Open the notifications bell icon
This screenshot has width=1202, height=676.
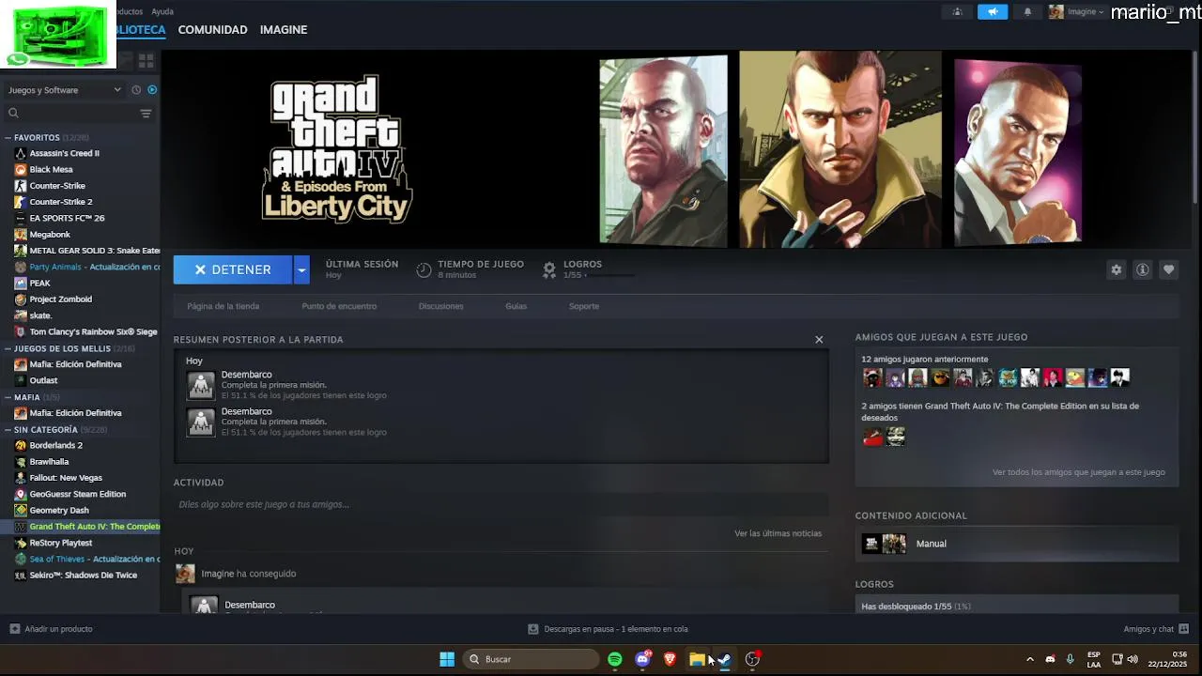1027,11
